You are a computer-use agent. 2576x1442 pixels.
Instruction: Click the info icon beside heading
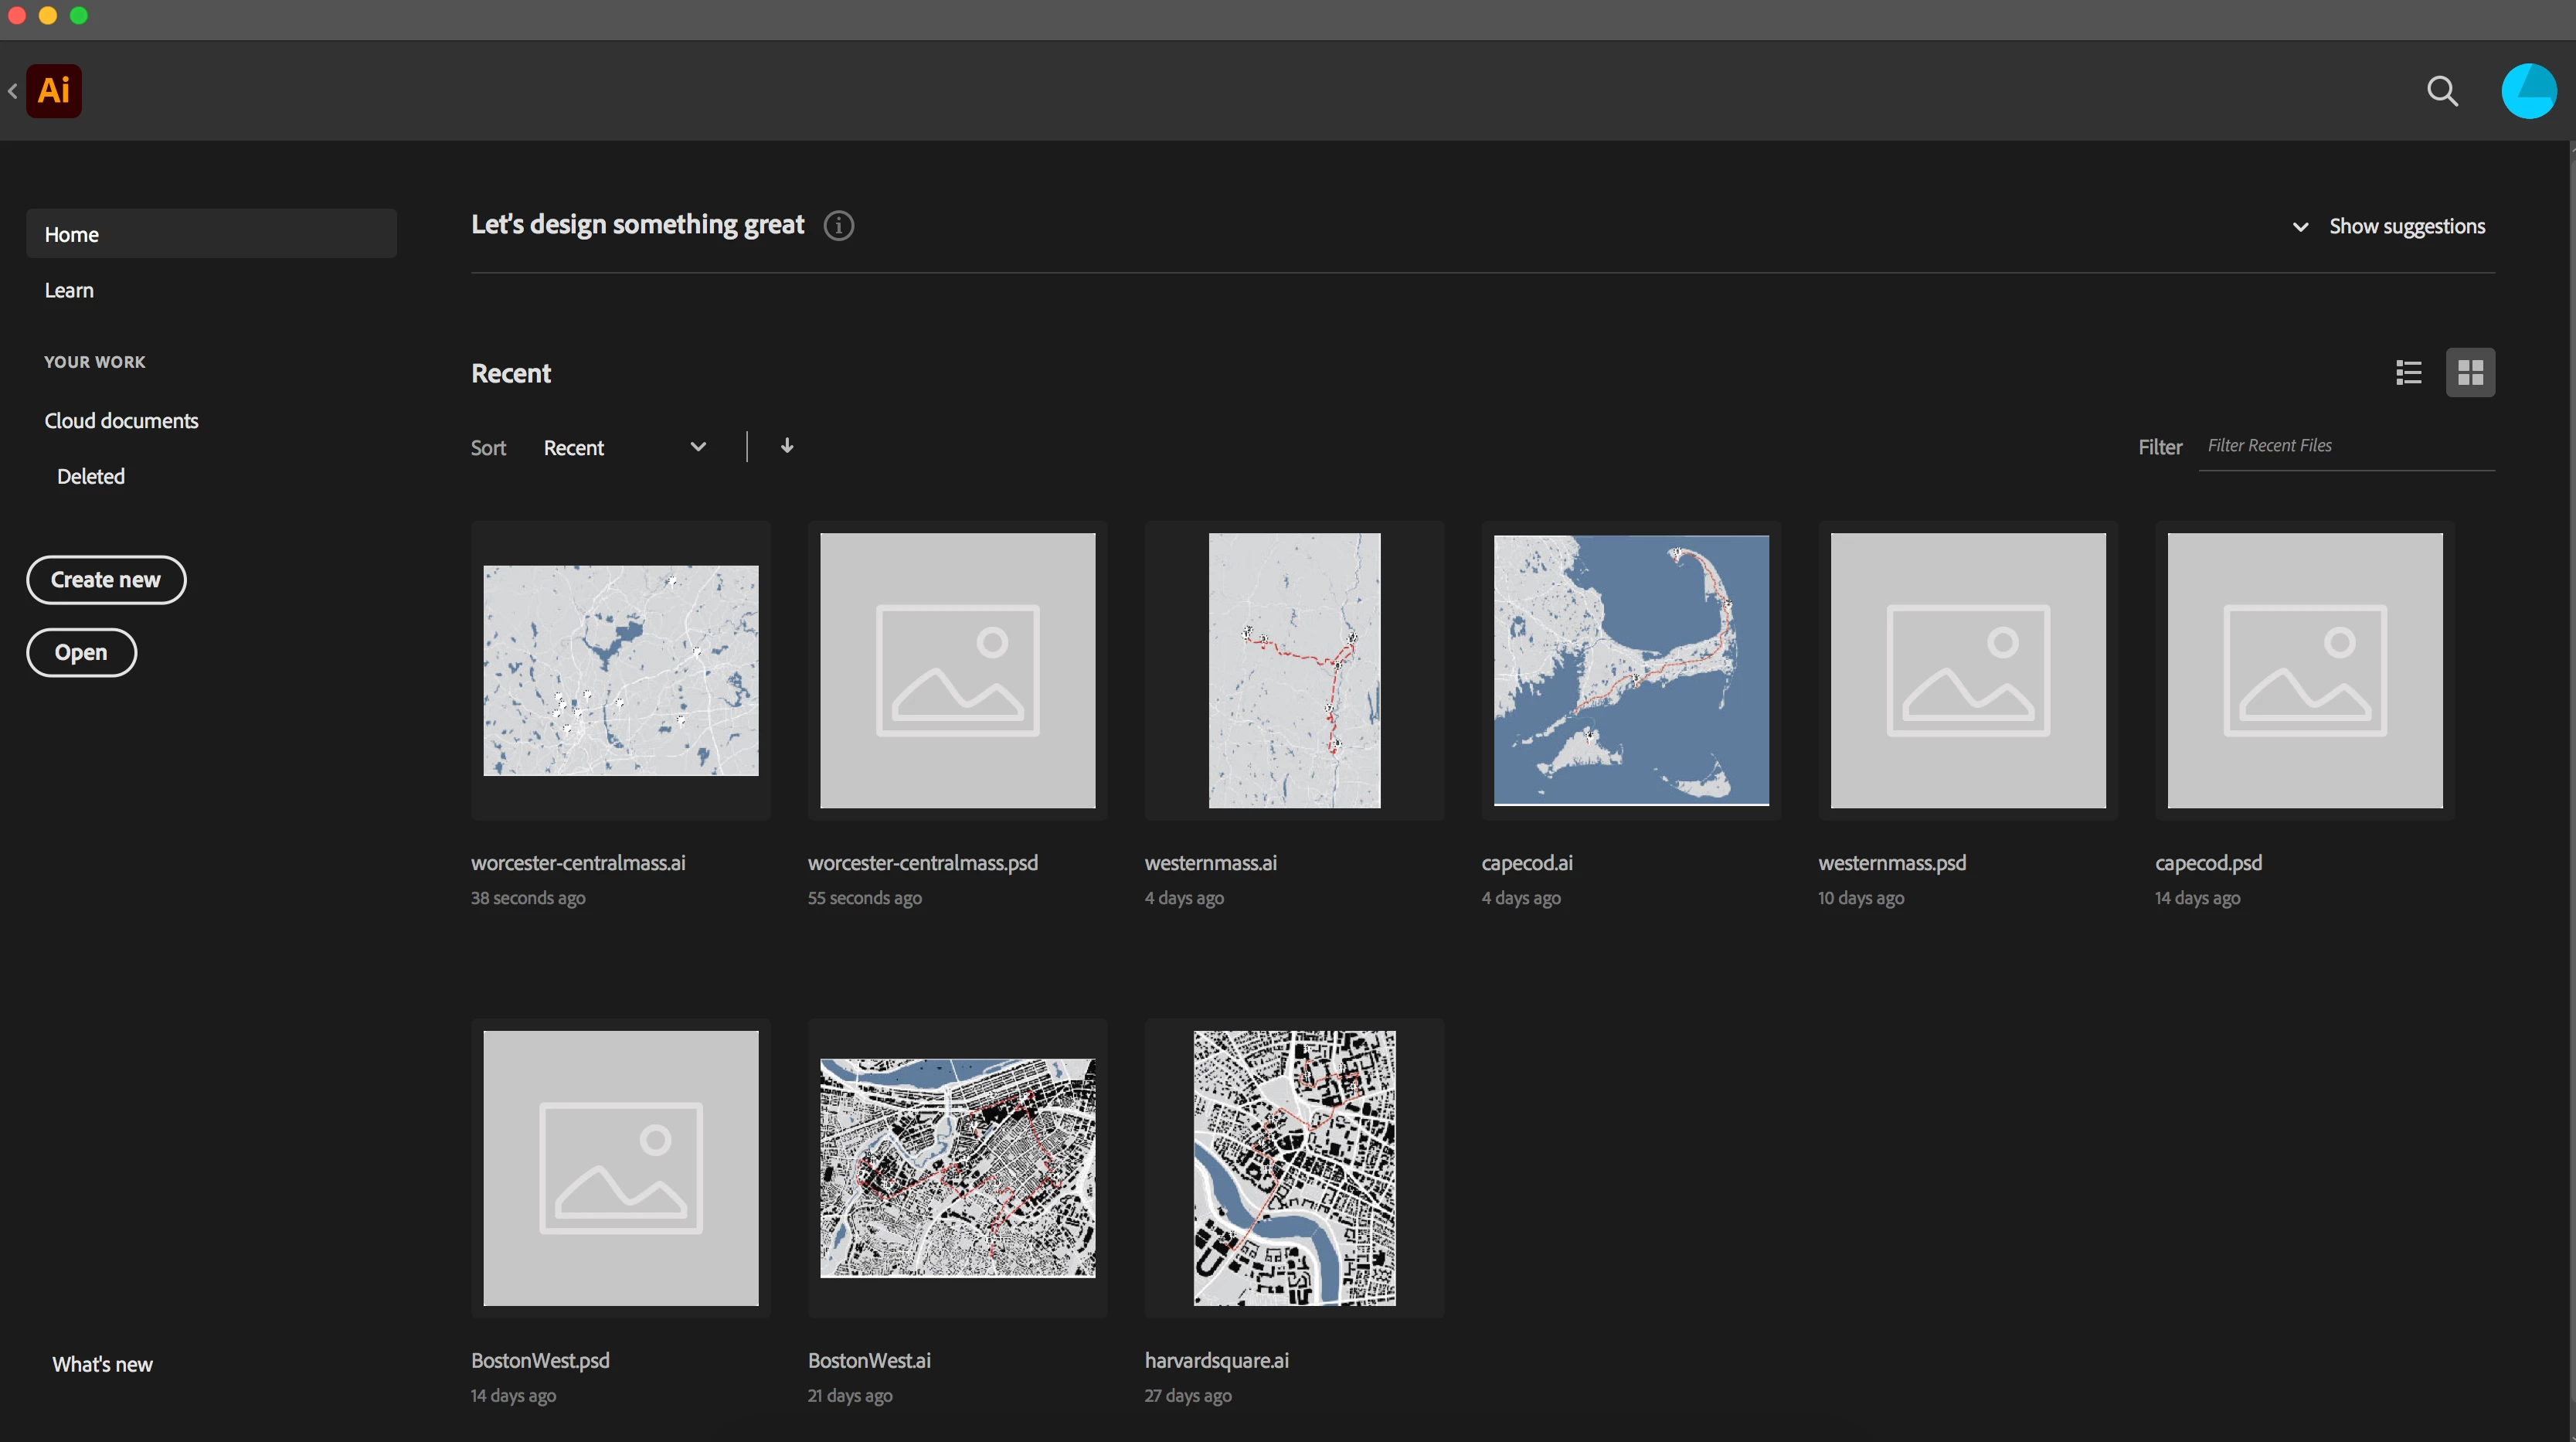(x=838, y=226)
